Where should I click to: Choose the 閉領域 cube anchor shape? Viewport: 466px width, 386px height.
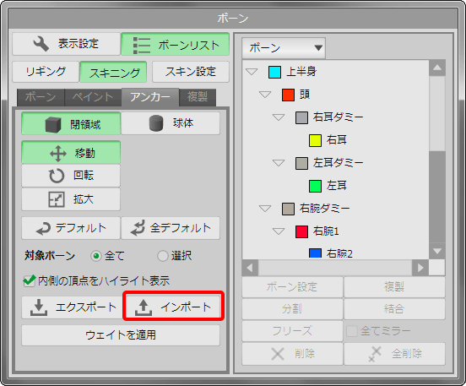click(x=71, y=123)
